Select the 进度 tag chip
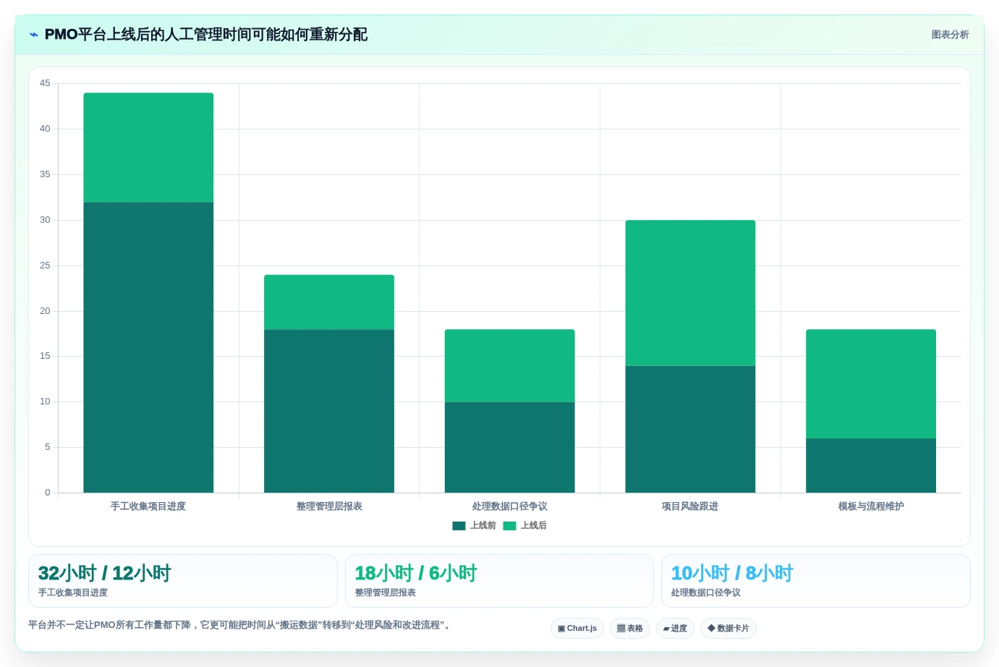 pyautogui.click(x=675, y=629)
